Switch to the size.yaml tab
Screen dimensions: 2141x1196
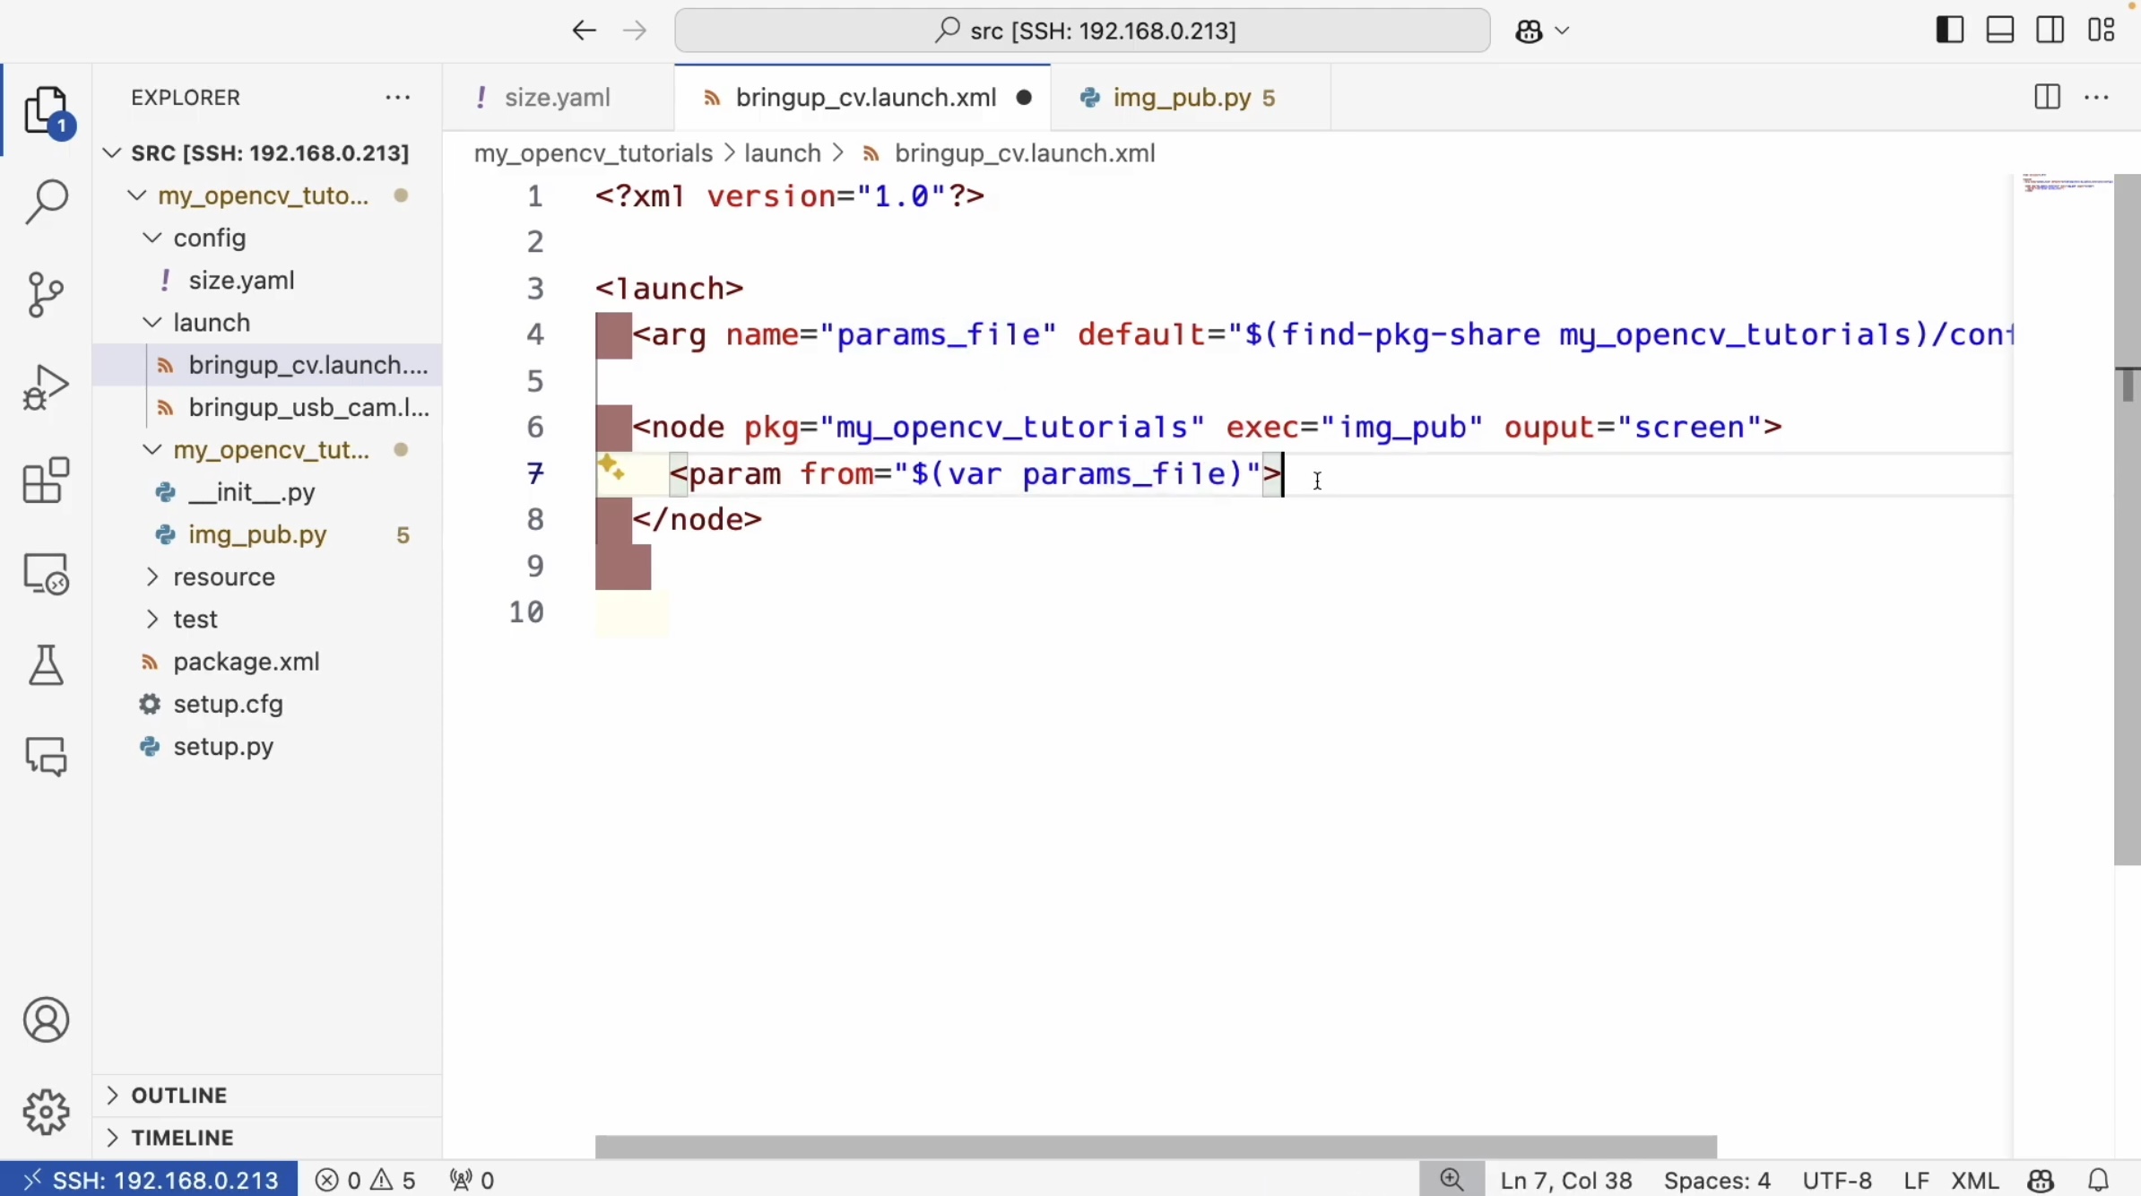557,97
